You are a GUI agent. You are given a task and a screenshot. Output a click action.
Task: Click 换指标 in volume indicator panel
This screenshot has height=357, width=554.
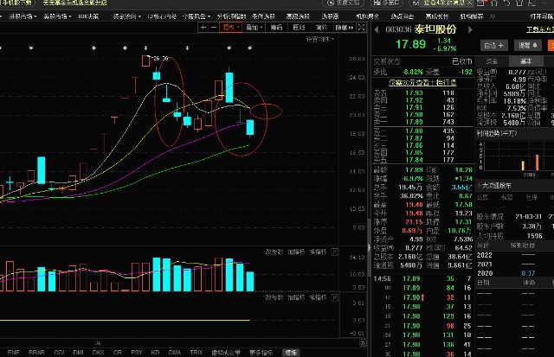[x=318, y=252]
